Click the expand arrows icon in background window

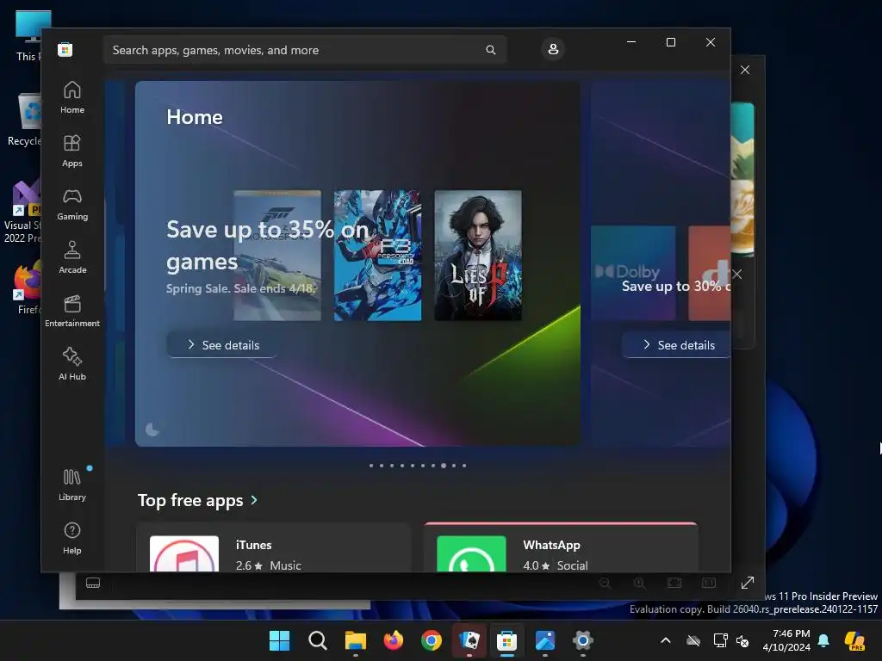tap(747, 583)
